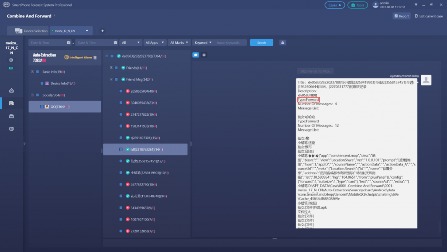Viewport: 447px width, 252px height.
Task: Click the Report button
Action: (x=401, y=16)
